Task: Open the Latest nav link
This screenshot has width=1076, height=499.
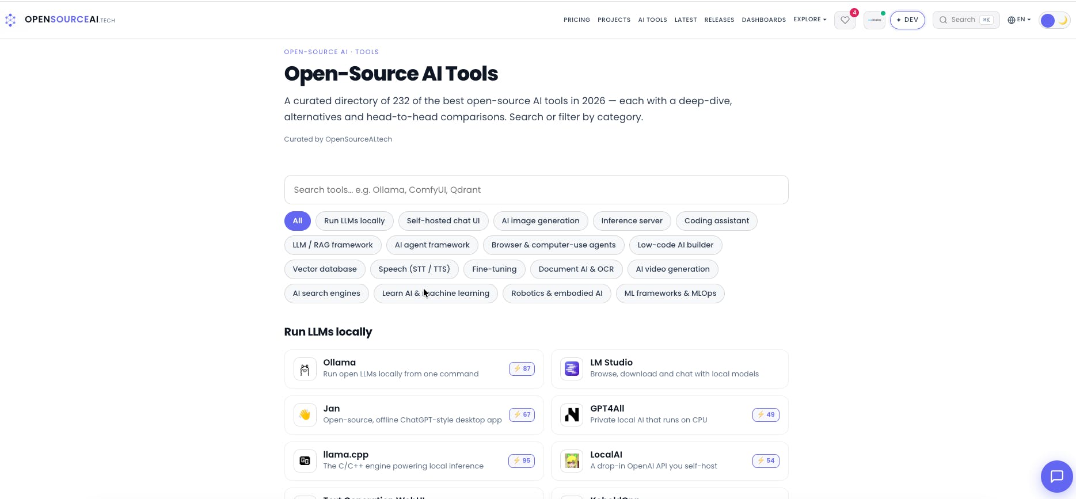Action: coord(686,20)
